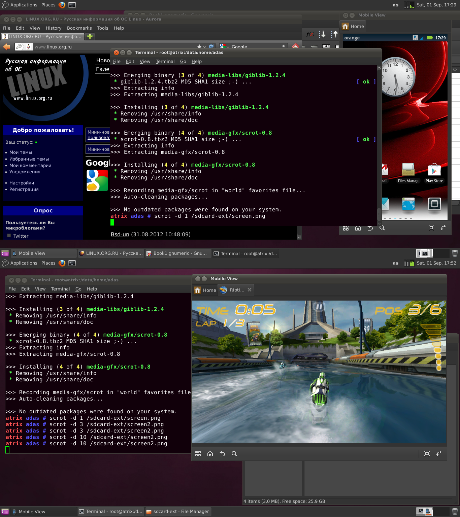The height and width of the screenshot is (517, 460).
Task: Switch to Book1.gnumeric in the taskbar
Action: 178,253
